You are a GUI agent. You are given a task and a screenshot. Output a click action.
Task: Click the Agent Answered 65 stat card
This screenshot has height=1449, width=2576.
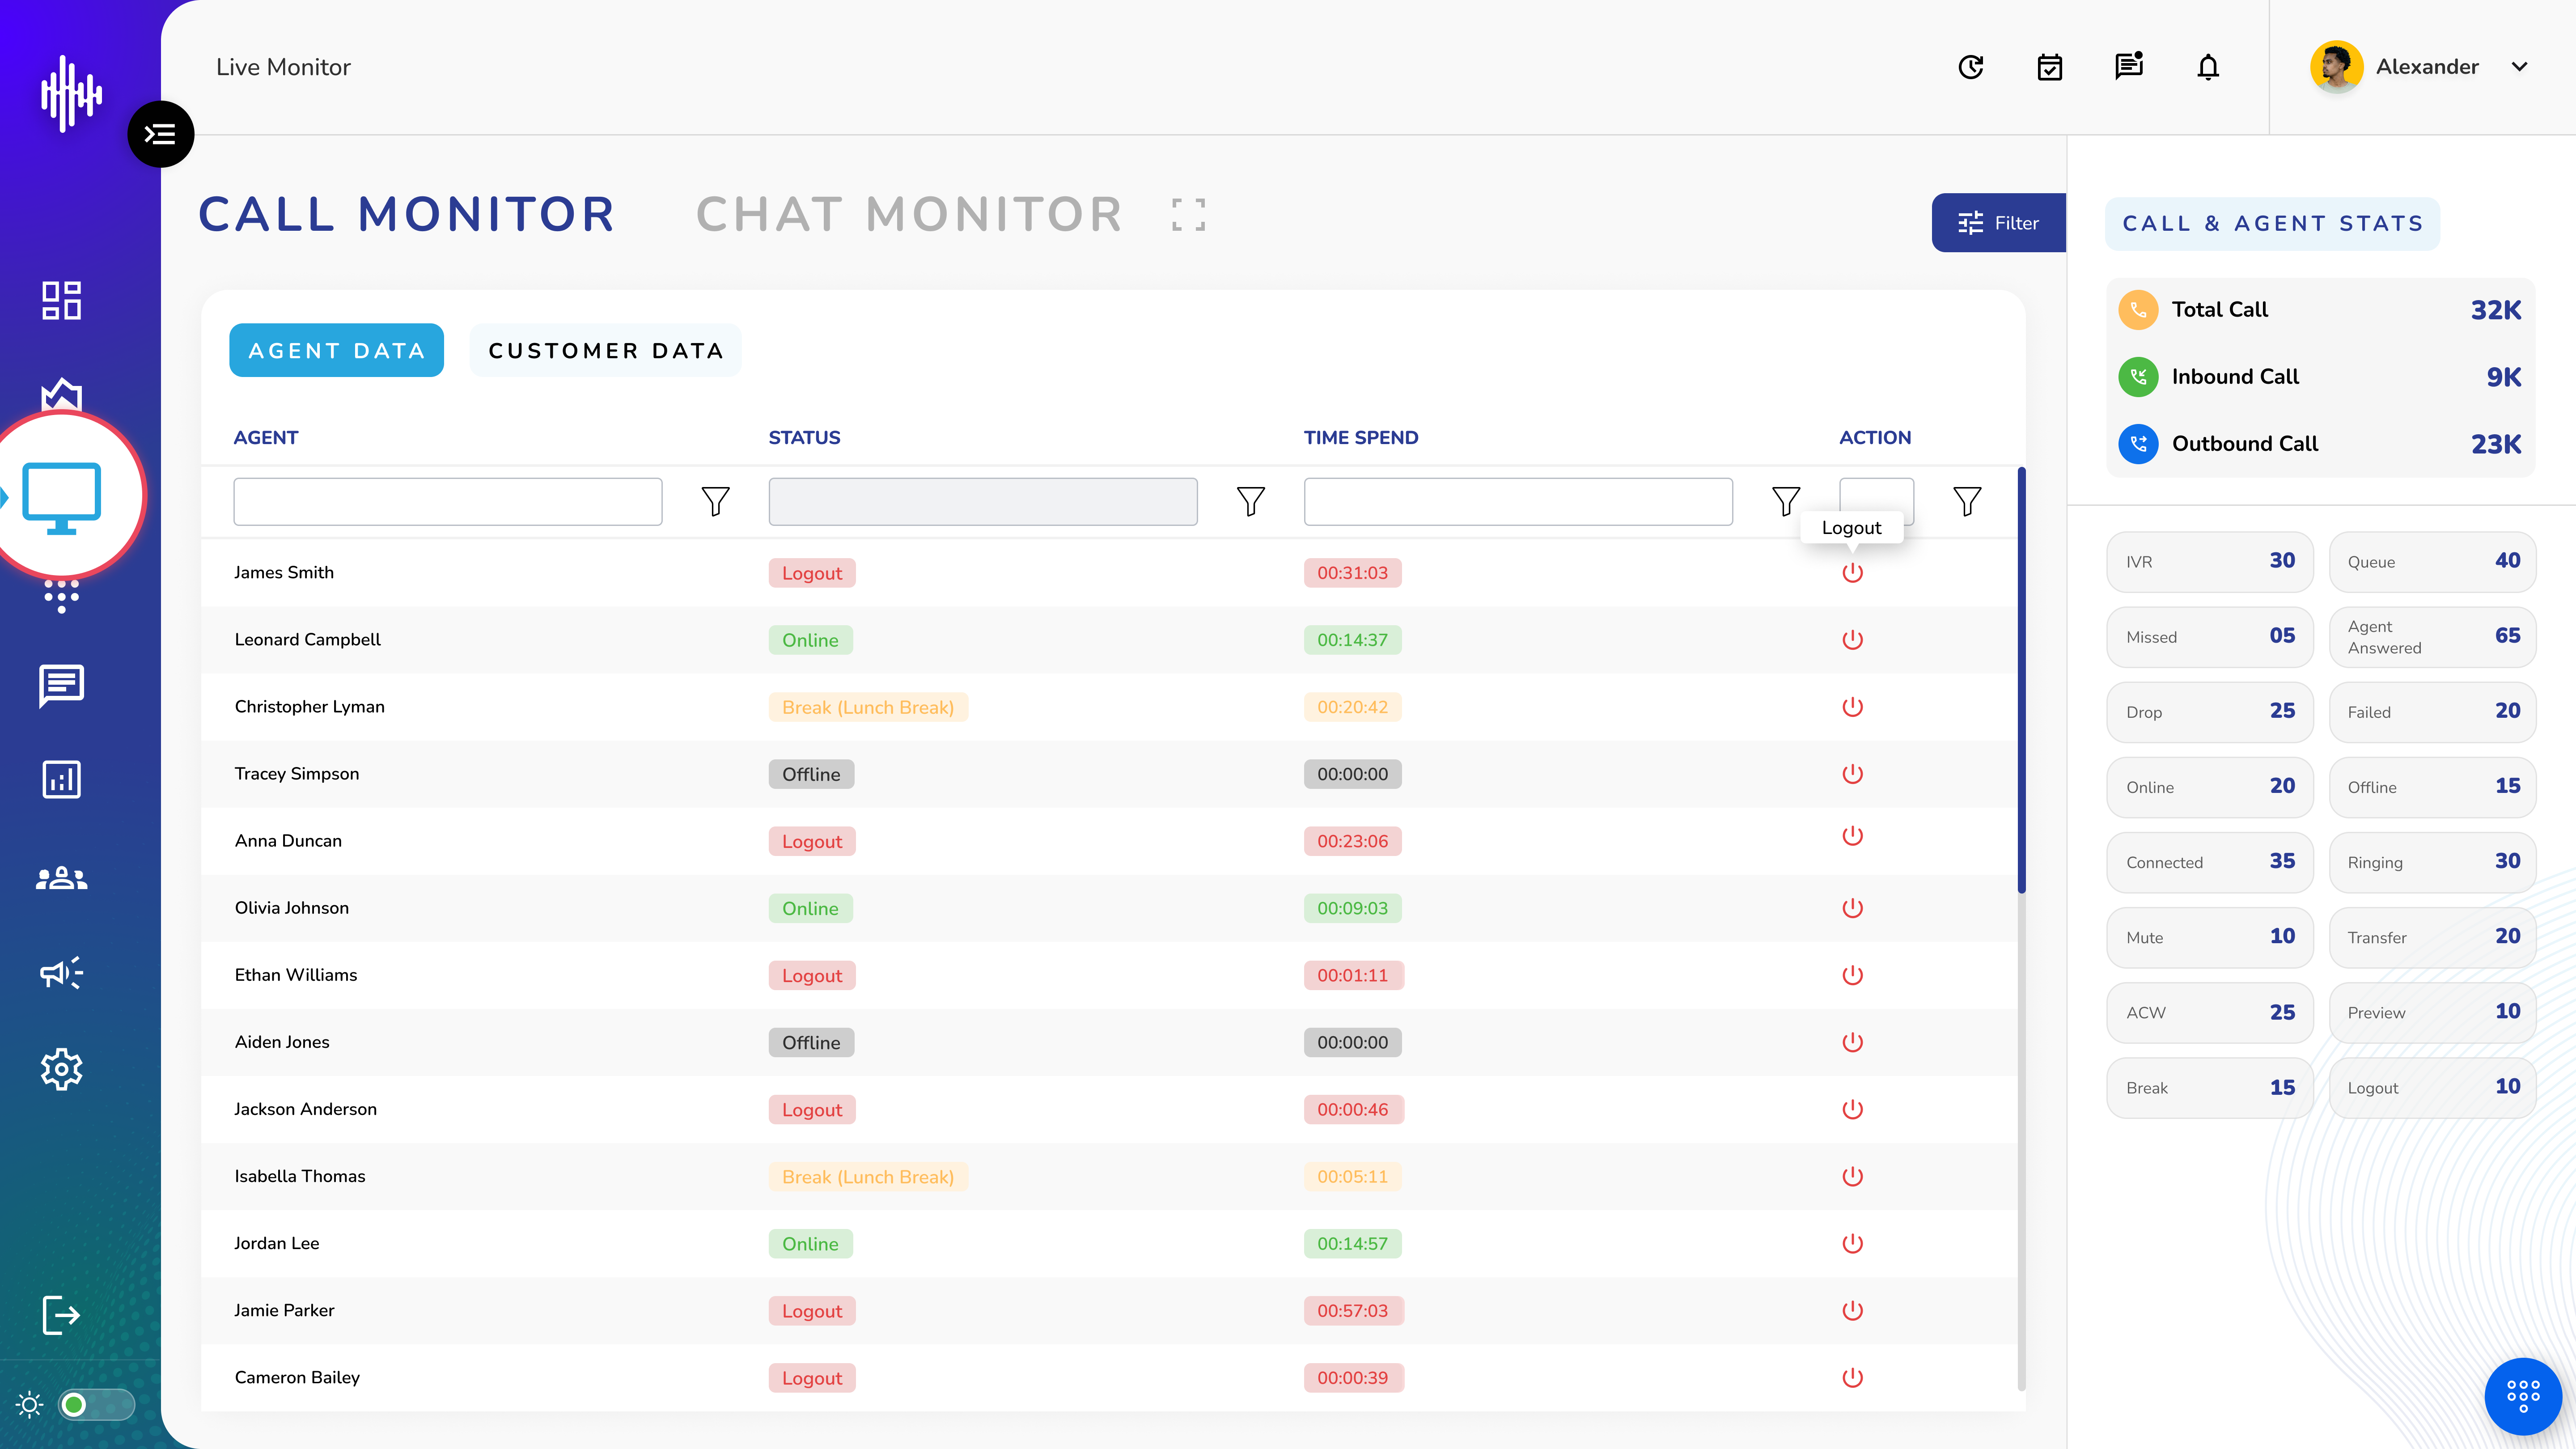2432,636
